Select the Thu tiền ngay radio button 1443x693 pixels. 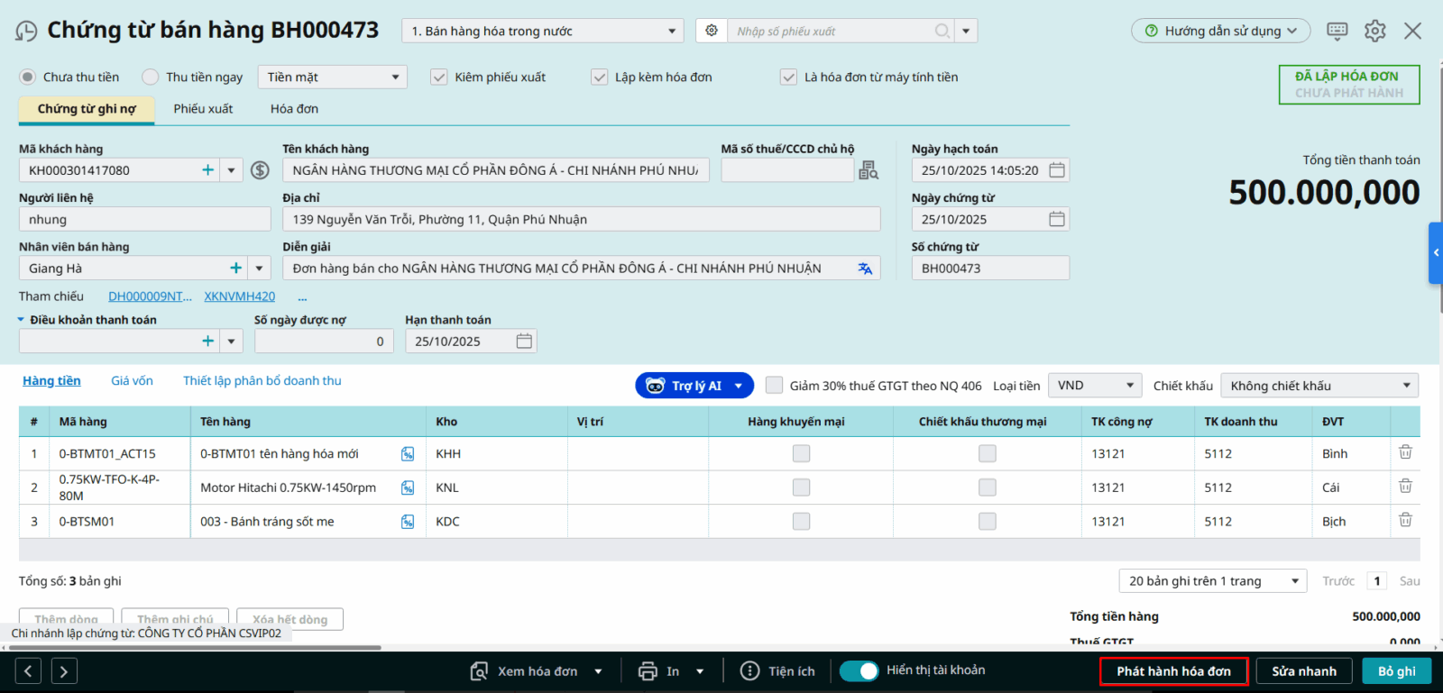[x=151, y=78]
